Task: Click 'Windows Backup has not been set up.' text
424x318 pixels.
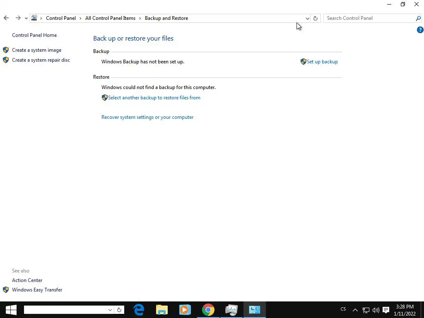Action: (143, 62)
